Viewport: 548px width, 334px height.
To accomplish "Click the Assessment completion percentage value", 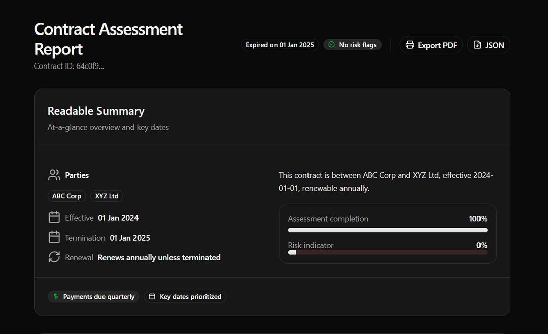I will pos(478,218).
